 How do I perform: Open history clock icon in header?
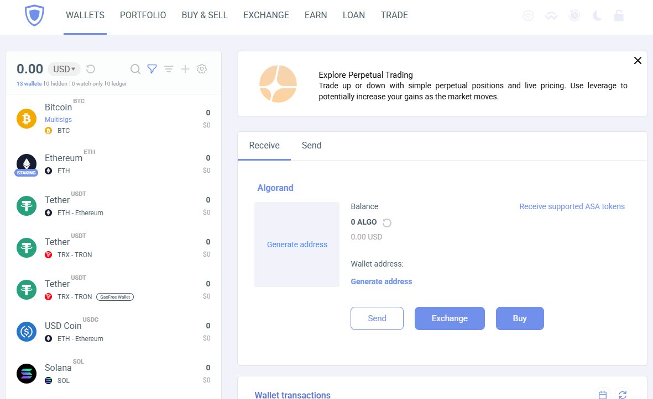click(x=574, y=16)
